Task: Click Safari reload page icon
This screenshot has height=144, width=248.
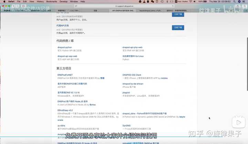Action: coord(173,6)
